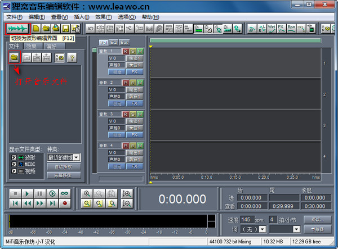Save session floppy disk icon
The width and height of the screenshot is (338, 249).
click(x=65, y=29)
